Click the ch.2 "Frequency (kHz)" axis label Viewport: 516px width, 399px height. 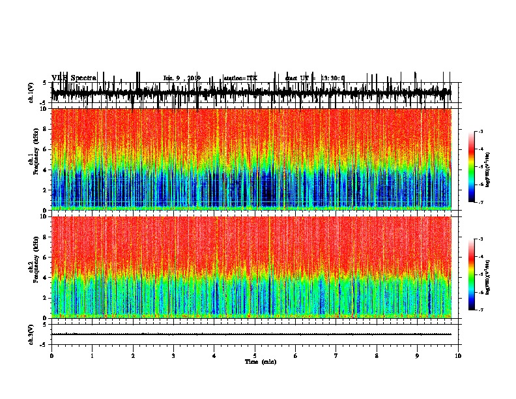click(36, 259)
